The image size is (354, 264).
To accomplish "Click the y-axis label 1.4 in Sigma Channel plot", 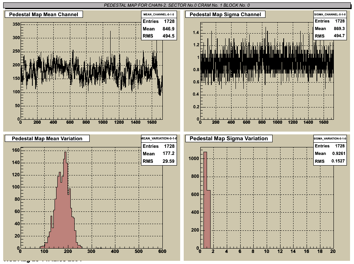I will click(196, 32).
